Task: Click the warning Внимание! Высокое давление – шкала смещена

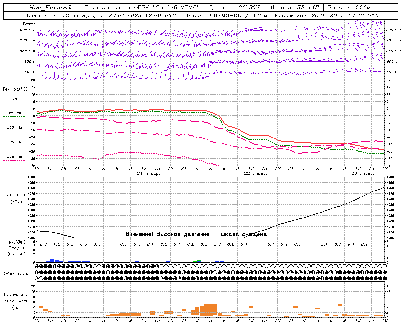Action: tap(196, 234)
